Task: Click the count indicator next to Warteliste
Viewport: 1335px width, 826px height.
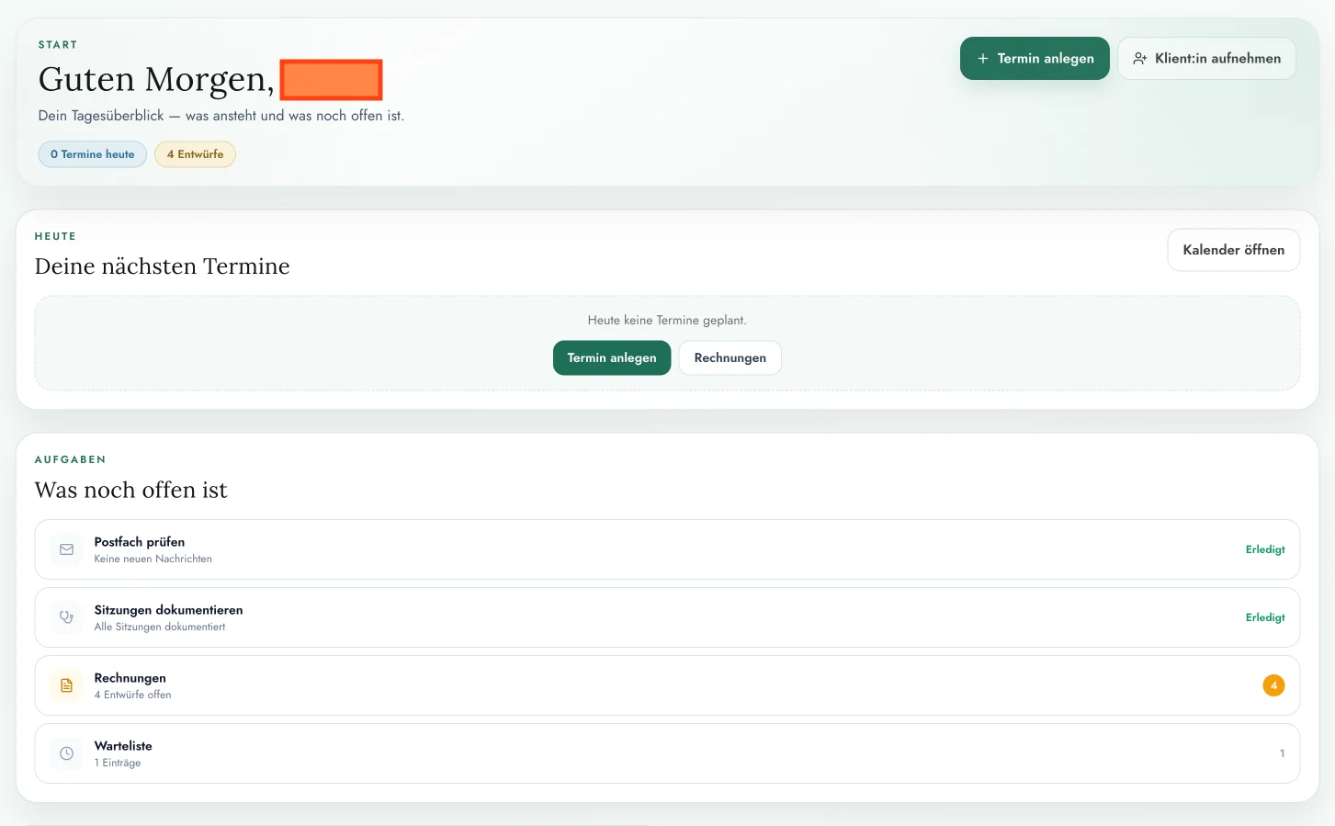Action: [1282, 752]
